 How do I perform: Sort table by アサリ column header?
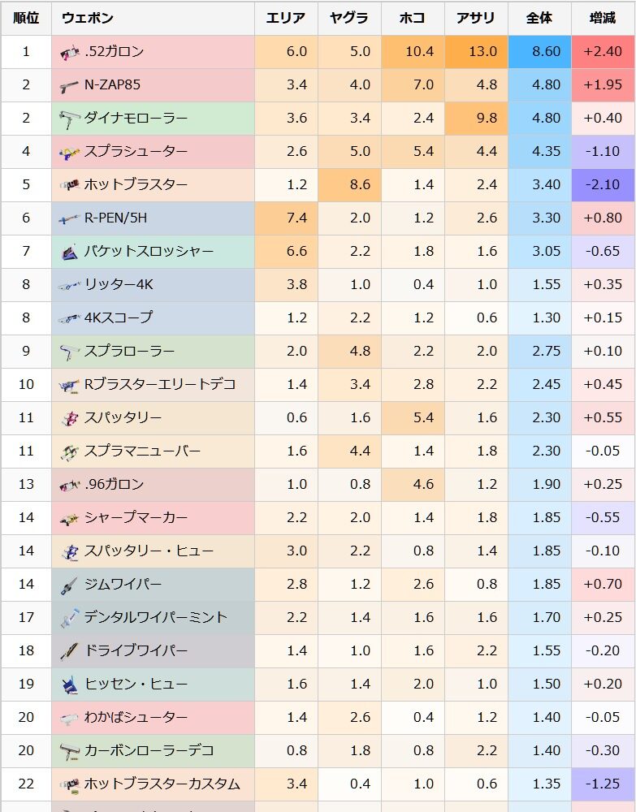(x=476, y=18)
